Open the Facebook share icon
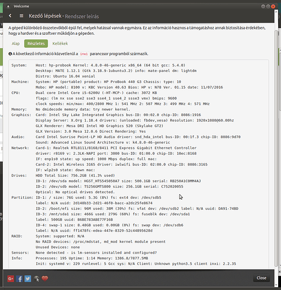The width and height of the screenshot is (281, 290). (19, 279)
